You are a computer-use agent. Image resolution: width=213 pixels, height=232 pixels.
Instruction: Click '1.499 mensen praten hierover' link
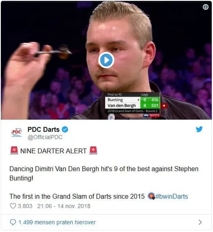tap(57, 222)
